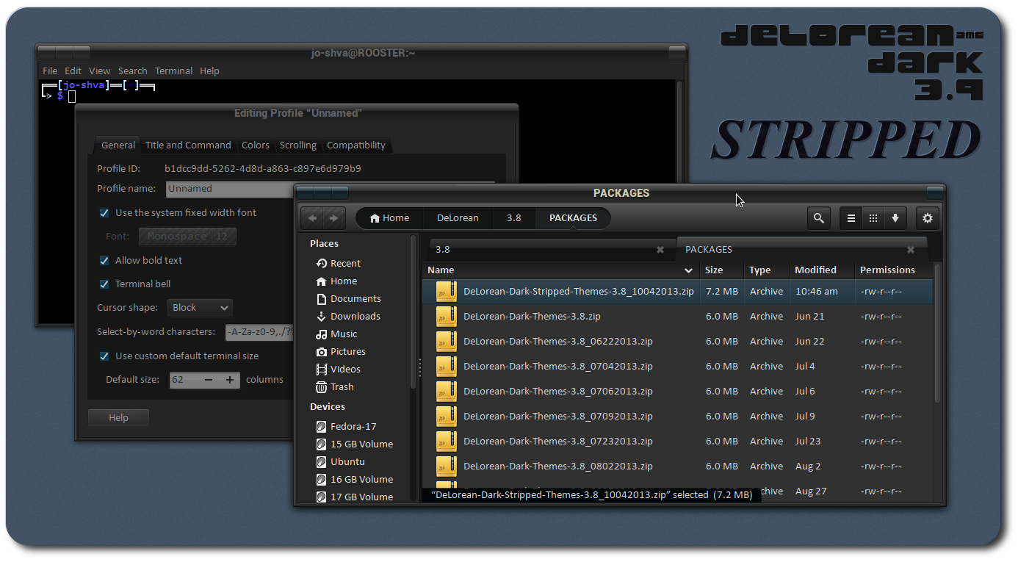Switch to the Colors profile tab

click(256, 145)
